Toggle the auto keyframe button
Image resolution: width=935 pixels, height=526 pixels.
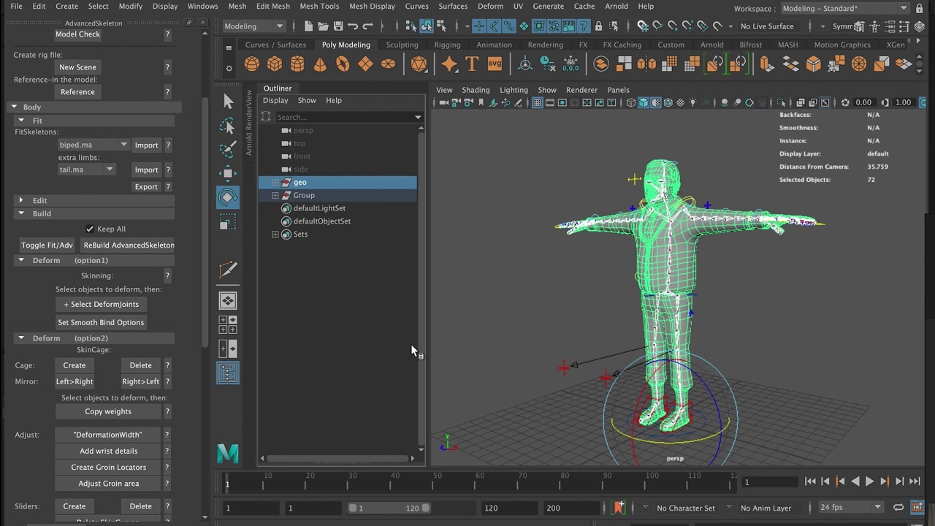(x=619, y=508)
